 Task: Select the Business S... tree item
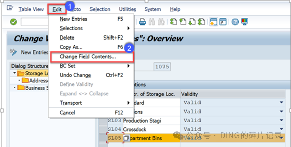[x=36, y=88]
